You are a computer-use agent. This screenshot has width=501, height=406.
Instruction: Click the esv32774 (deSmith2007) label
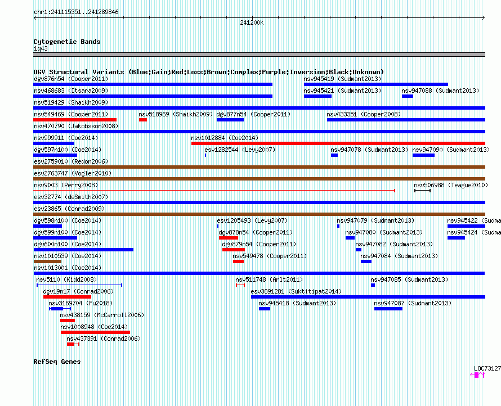click(71, 197)
